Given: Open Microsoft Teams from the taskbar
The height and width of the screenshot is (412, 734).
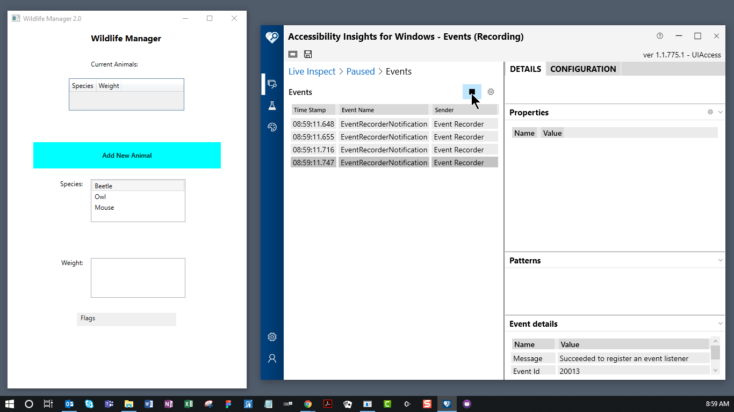Looking at the screenshot, I should [x=109, y=404].
